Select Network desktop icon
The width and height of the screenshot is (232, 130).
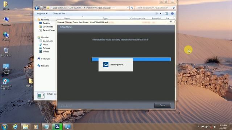(x=6, y=36)
